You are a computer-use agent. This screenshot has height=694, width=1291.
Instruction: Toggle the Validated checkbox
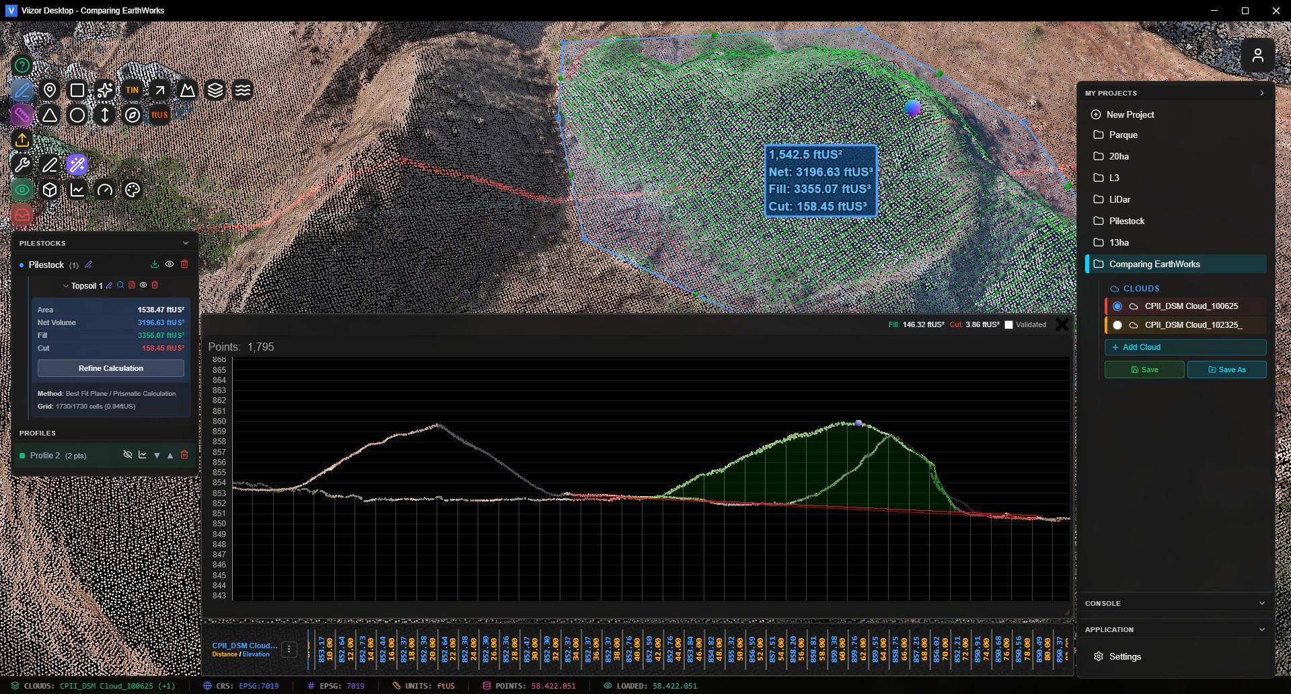click(1008, 325)
